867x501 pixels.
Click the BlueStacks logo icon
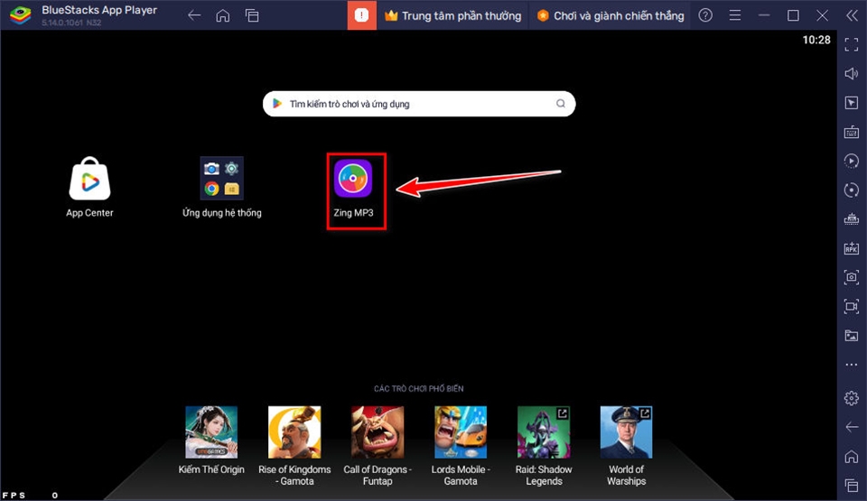[21, 15]
